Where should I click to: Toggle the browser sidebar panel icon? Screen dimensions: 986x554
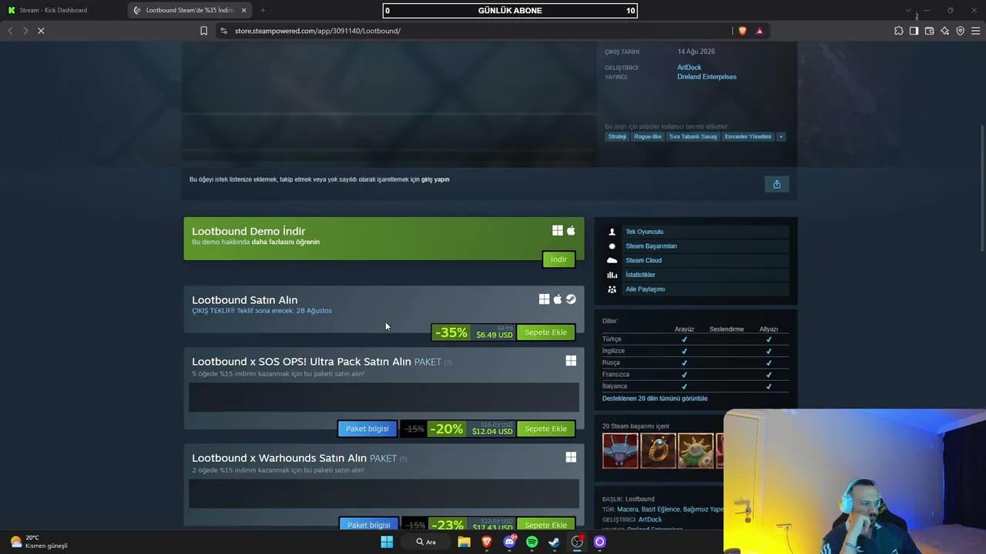(914, 31)
